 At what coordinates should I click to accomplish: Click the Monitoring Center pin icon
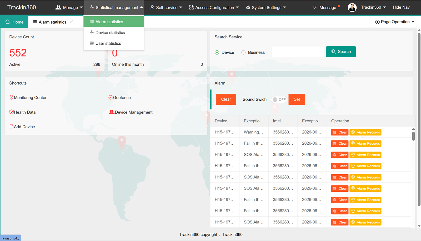pyautogui.click(x=12, y=97)
